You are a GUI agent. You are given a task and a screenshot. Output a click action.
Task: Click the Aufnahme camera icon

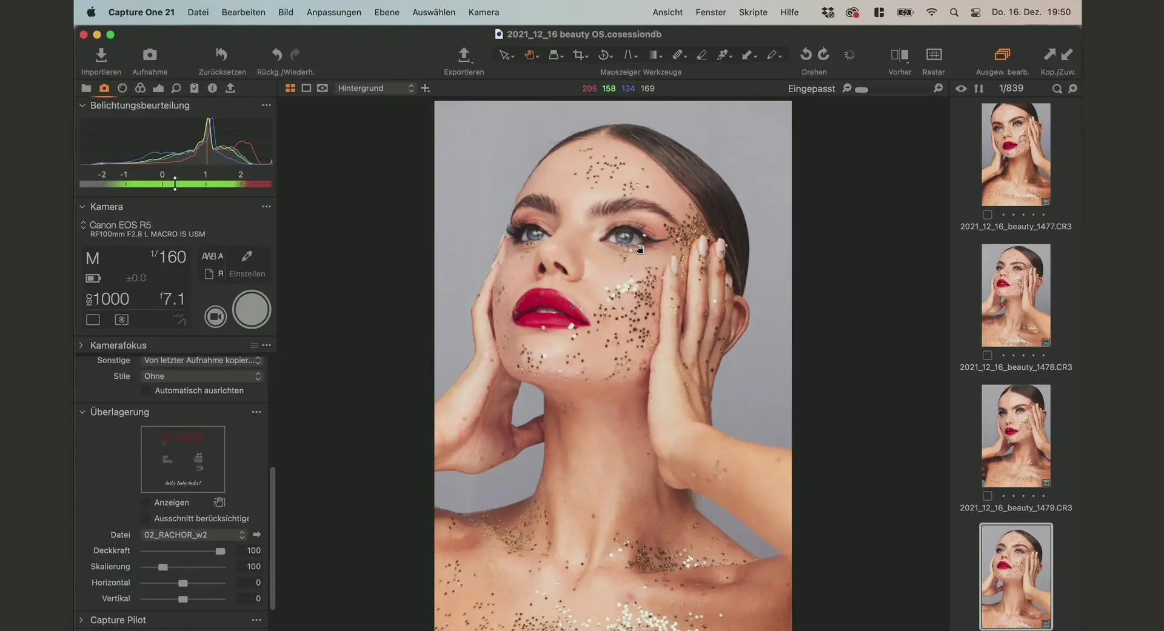pyautogui.click(x=150, y=55)
